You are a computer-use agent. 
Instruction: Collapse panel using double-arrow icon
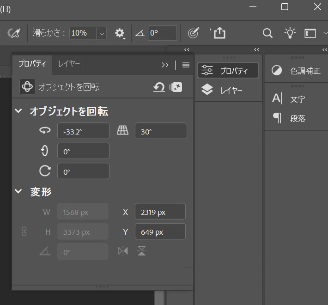165,65
